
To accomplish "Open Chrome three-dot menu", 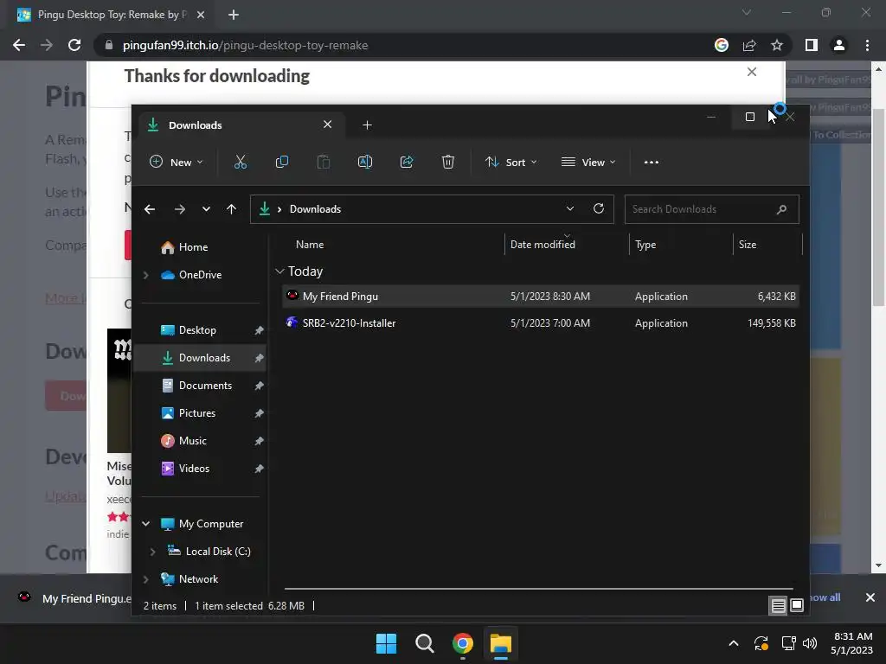I will click(x=867, y=45).
